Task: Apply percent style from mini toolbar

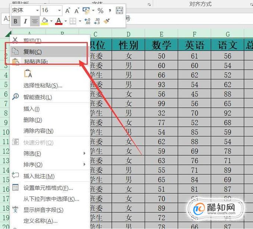Action: [100, 11]
